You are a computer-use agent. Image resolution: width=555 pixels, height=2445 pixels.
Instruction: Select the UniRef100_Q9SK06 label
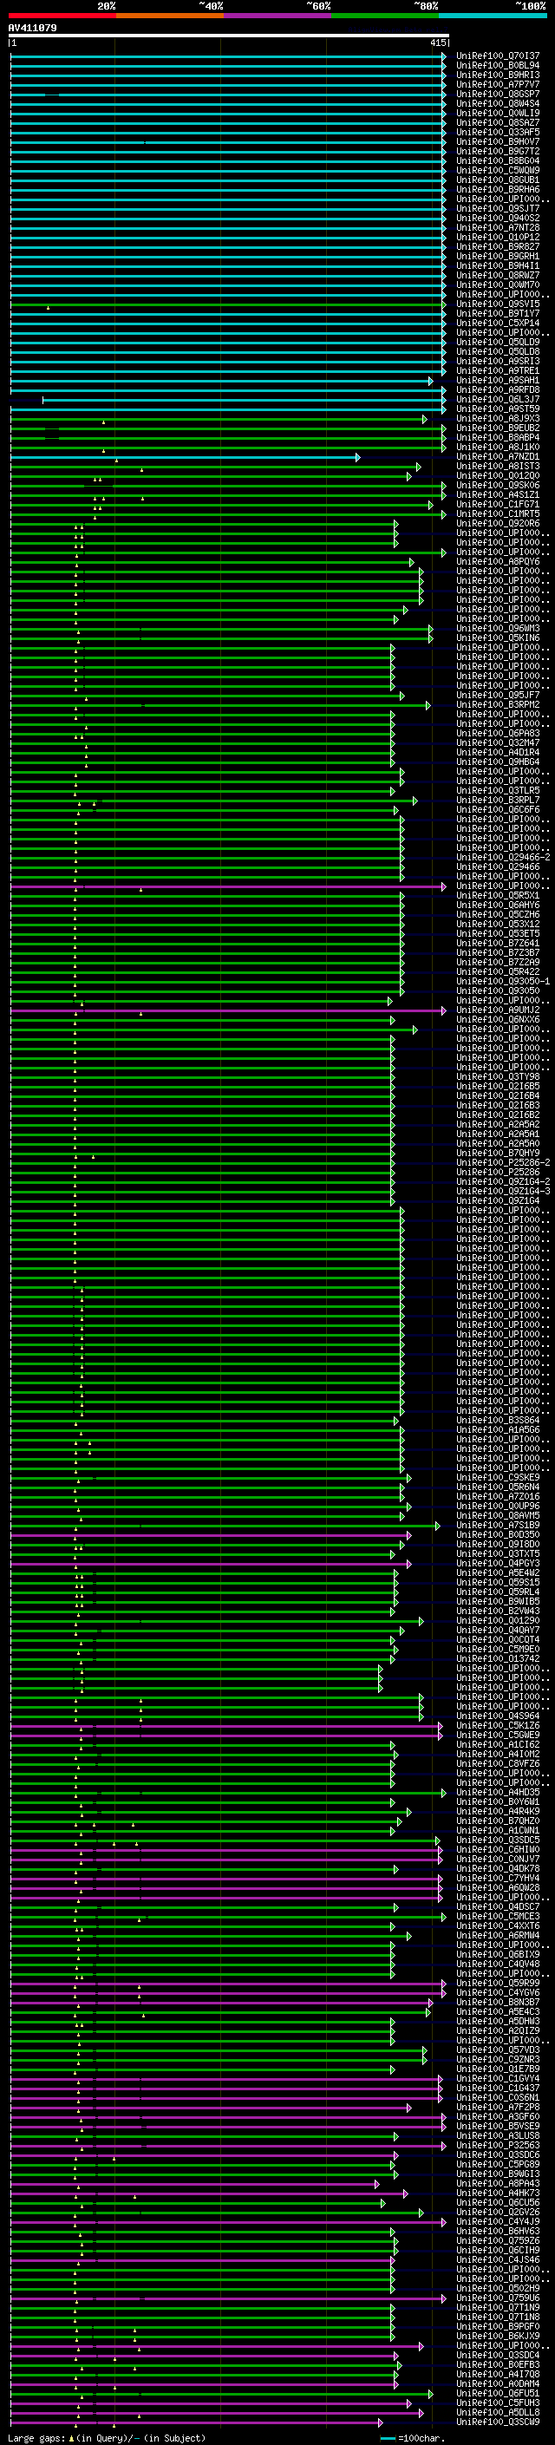click(x=498, y=485)
